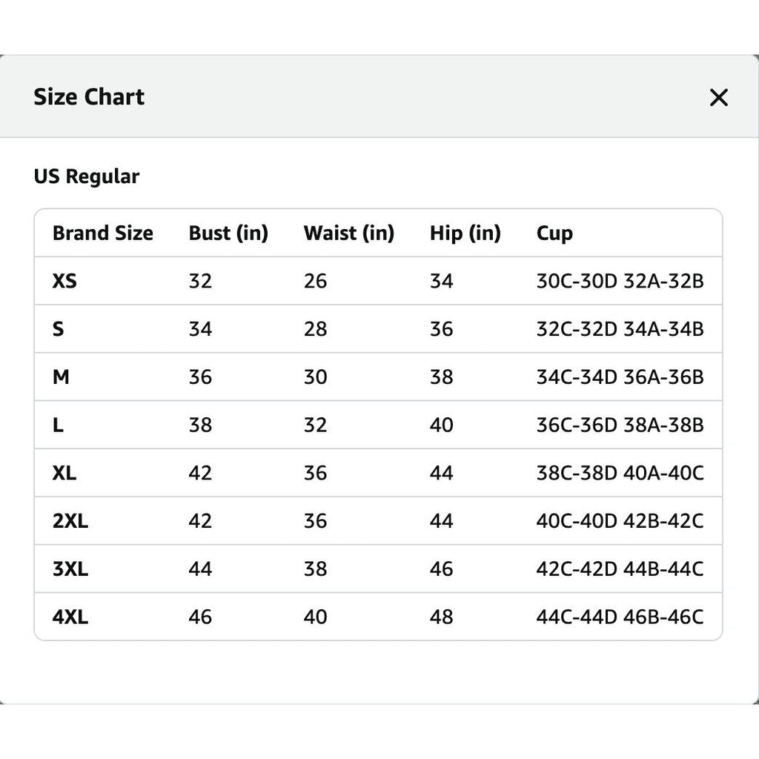Select the "L" brand size label
The width and height of the screenshot is (759, 759).
58,425
